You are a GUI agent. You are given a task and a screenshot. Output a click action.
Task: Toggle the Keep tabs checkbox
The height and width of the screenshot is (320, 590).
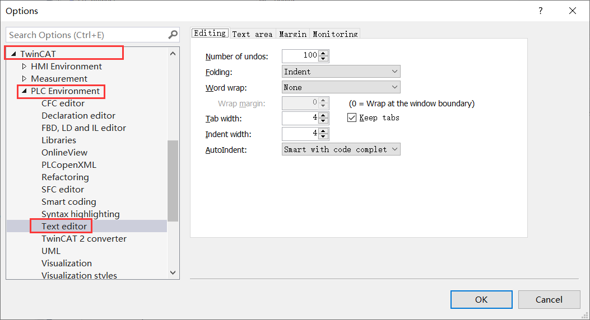point(352,117)
